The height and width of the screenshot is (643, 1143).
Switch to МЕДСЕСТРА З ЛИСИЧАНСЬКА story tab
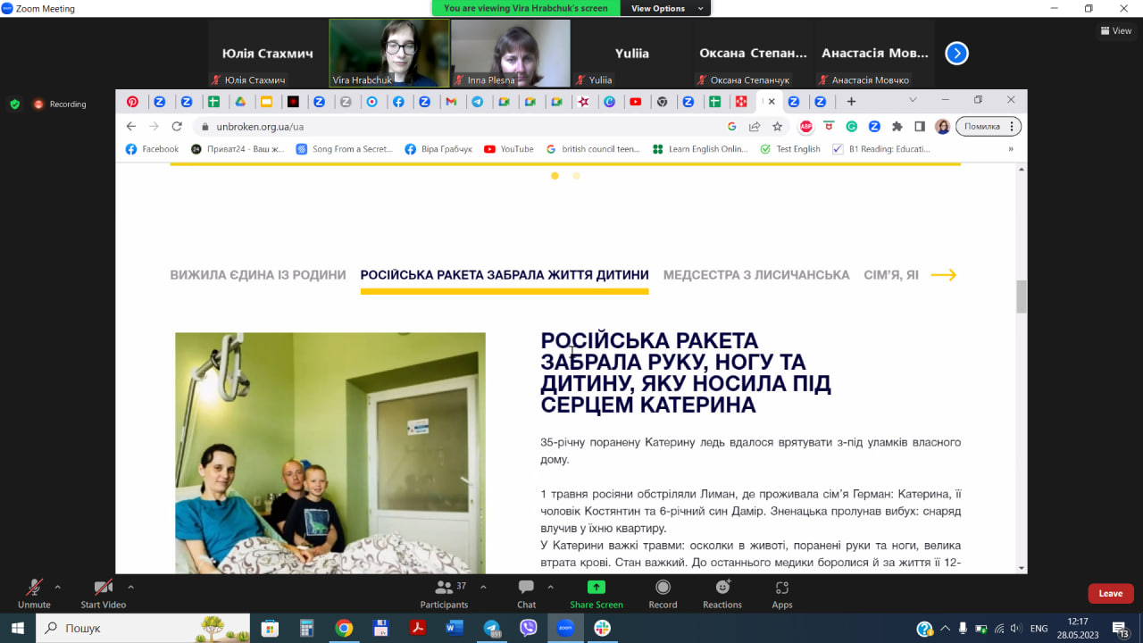(755, 275)
